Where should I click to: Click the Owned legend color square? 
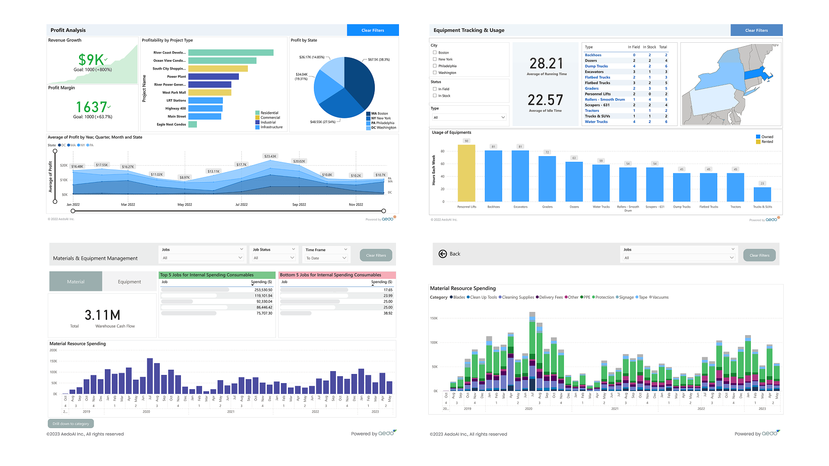(758, 137)
